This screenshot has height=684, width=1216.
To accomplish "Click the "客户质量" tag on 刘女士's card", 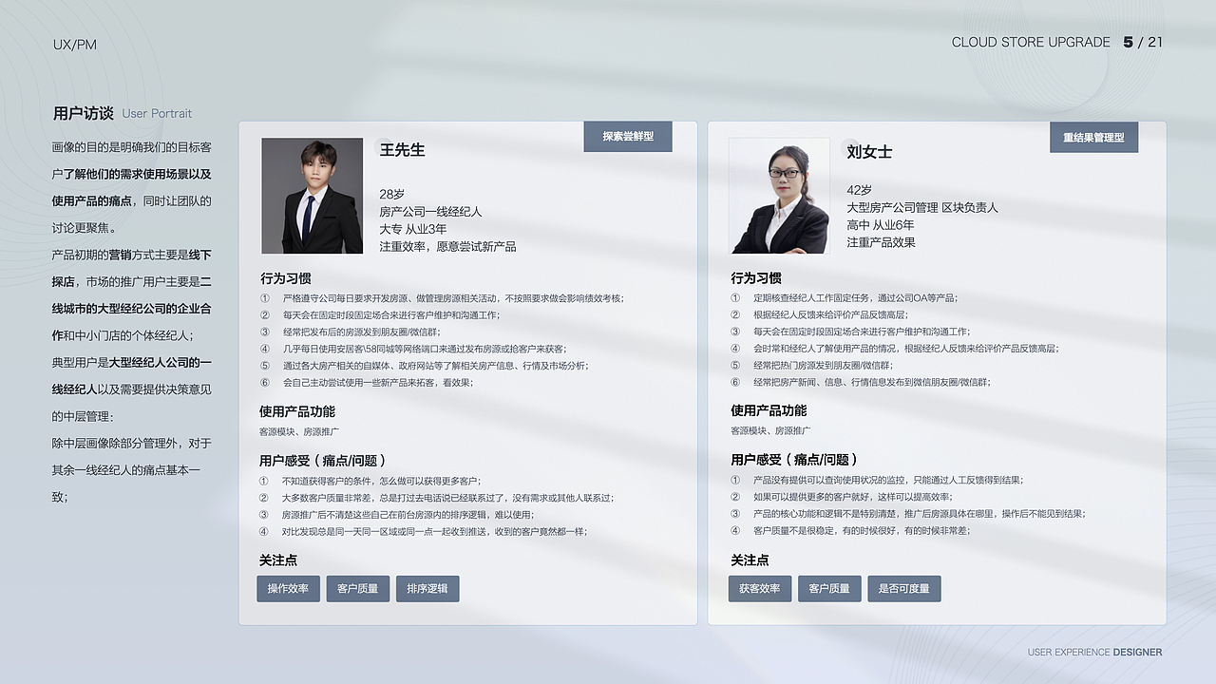I will (831, 588).
